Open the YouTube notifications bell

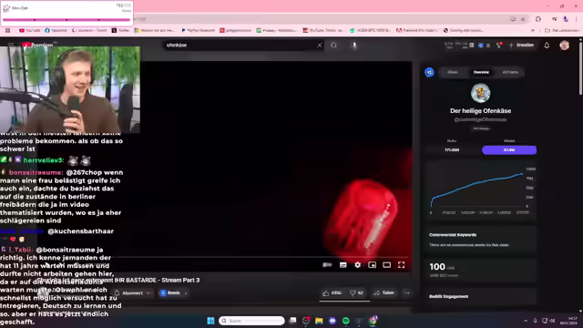(x=547, y=46)
